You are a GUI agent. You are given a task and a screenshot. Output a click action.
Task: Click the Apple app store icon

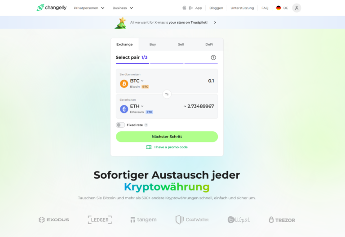pos(184,8)
